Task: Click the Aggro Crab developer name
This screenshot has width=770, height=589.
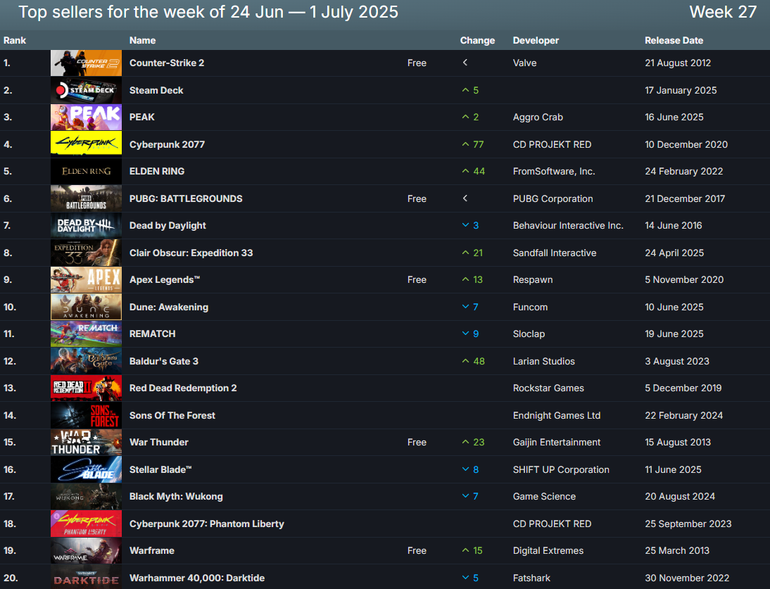Action: pos(538,118)
